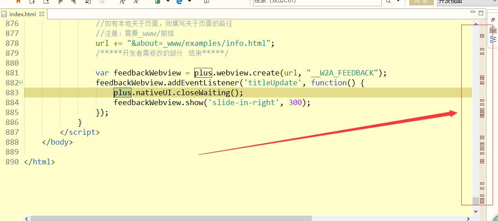This screenshot has width=498, height=221.
Task: Click the "var" keyword on line 881
Action: coord(102,73)
